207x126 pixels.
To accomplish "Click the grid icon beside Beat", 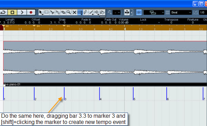I will (x=168, y=12).
